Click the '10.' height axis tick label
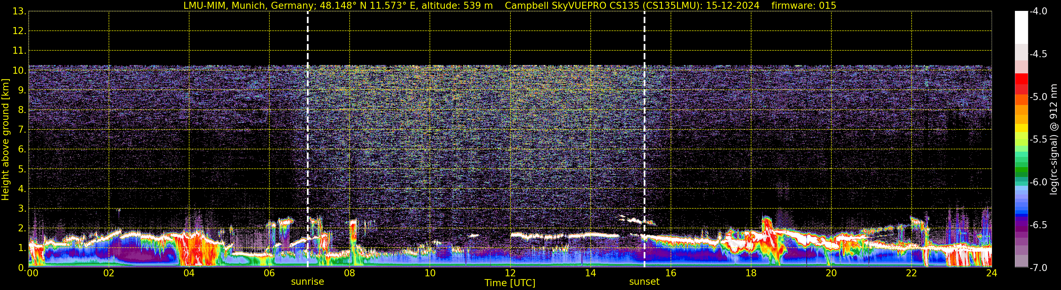 pos(19,71)
